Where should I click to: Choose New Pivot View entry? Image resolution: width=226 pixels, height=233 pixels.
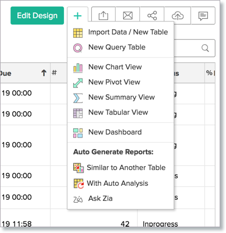120,82
